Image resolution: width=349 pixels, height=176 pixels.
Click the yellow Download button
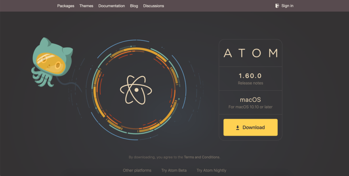point(250,127)
